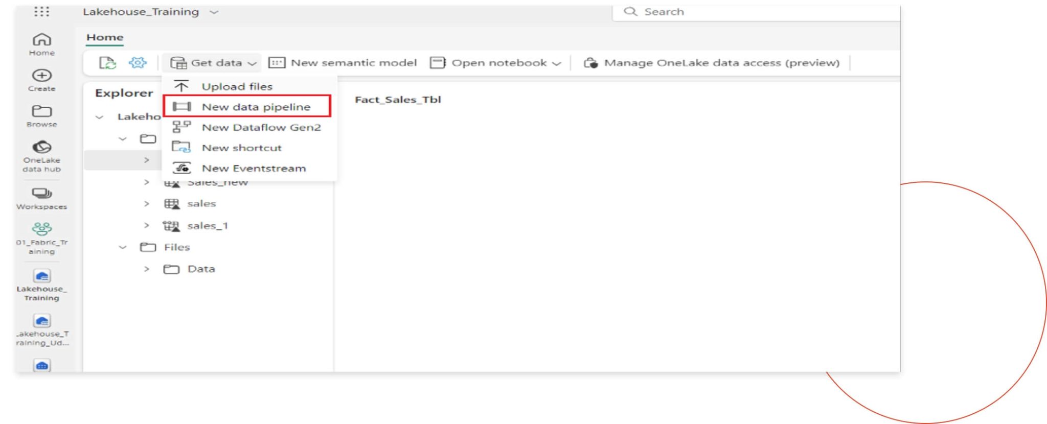Click the Open notebook button label
Screen dimensions: 1047x424
(499, 63)
